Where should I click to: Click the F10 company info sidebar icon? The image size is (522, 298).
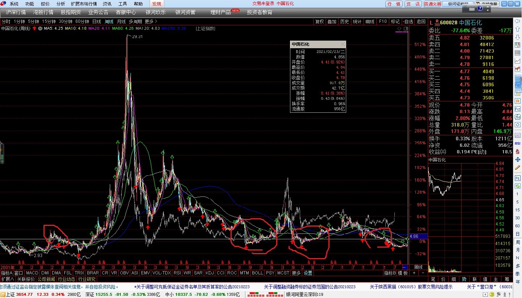518,85
